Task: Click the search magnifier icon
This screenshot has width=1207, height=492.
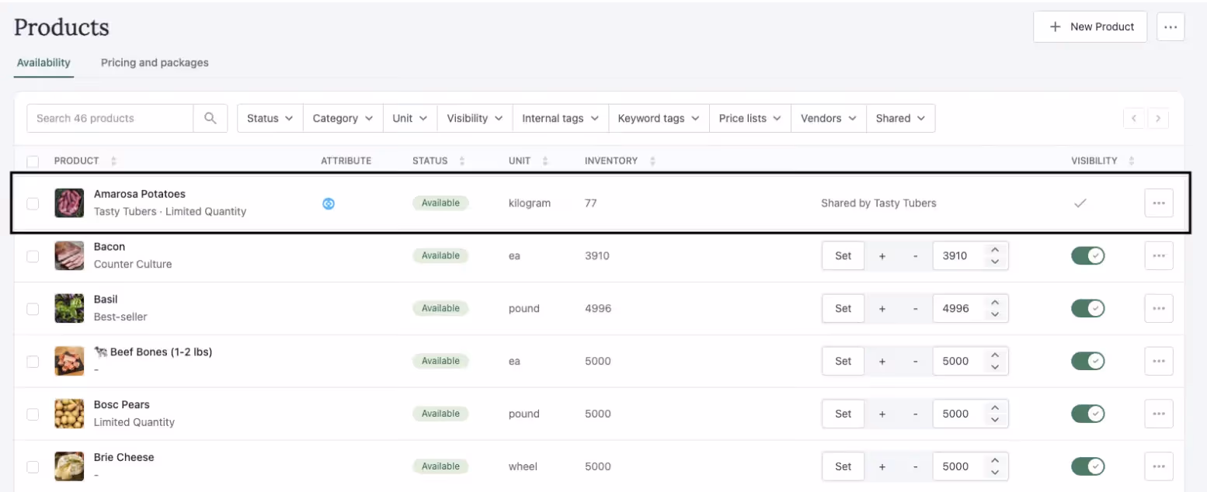Action: pyautogui.click(x=210, y=118)
